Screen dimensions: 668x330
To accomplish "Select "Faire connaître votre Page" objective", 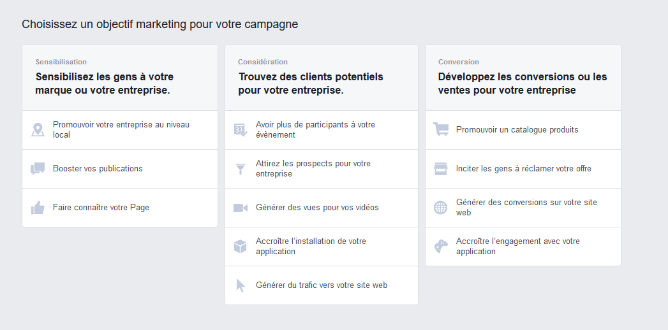I will tap(101, 208).
